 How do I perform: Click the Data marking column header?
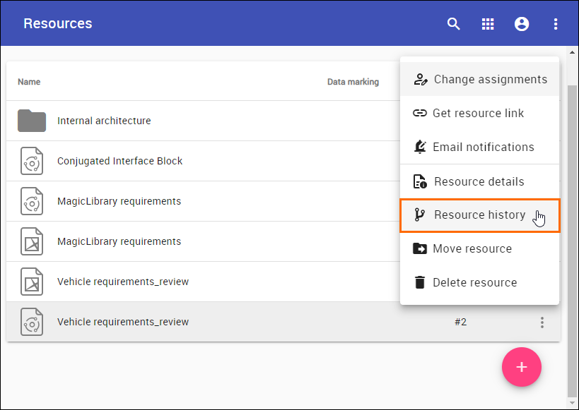pyautogui.click(x=353, y=82)
